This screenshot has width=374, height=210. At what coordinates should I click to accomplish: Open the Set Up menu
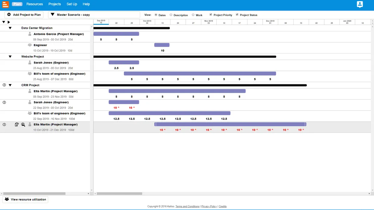tap(72, 4)
